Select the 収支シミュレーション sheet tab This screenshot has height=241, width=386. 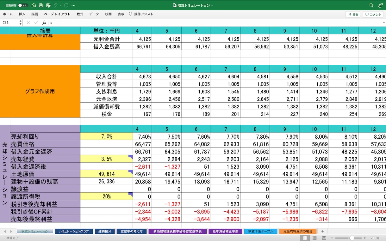(35, 231)
